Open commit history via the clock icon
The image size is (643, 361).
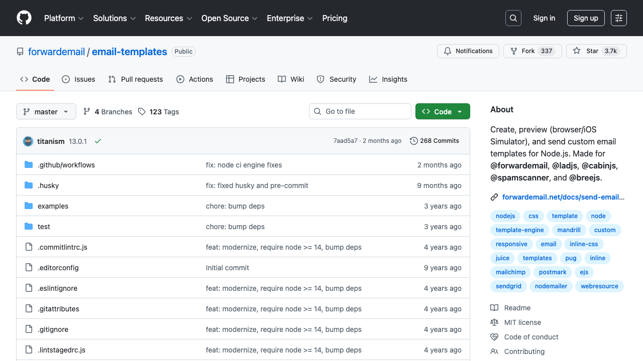[414, 141]
